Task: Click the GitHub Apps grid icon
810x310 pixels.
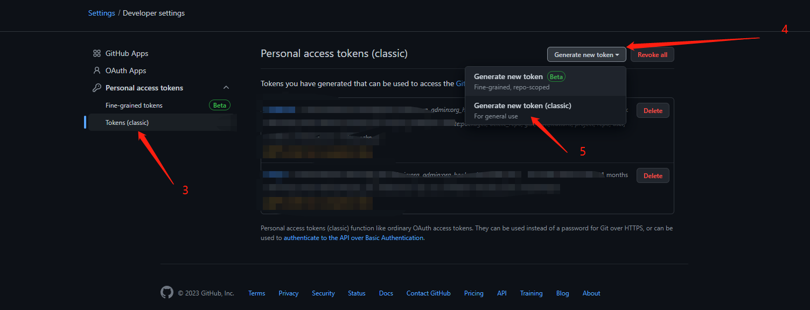Action: pos(97,53)
